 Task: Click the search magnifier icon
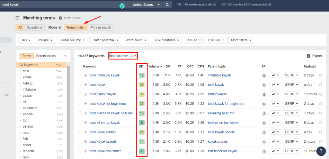[167, 5]
